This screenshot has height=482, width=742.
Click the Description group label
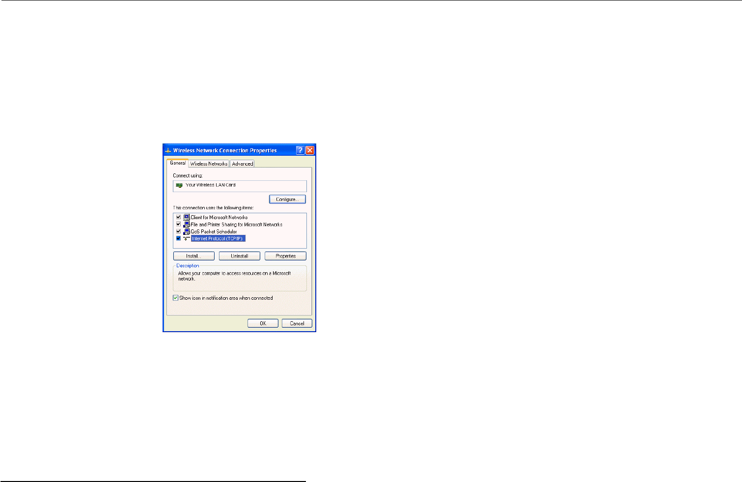[188, 265]
